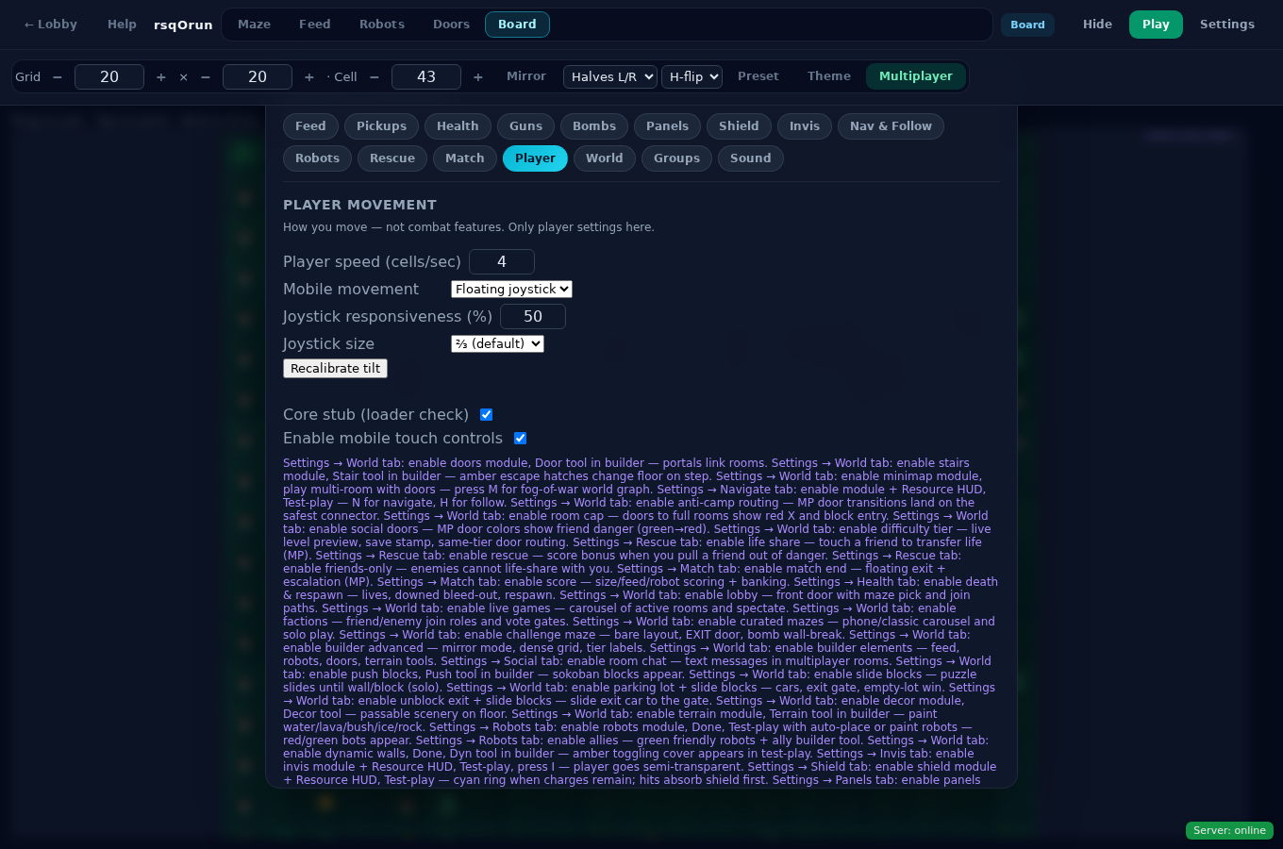Select the Rescue settings pill

point(392,158)
